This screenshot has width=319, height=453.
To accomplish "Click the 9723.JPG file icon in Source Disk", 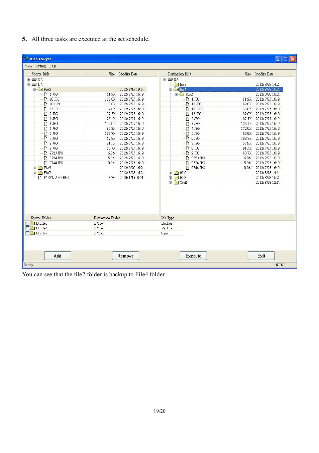I will (46, 153).
